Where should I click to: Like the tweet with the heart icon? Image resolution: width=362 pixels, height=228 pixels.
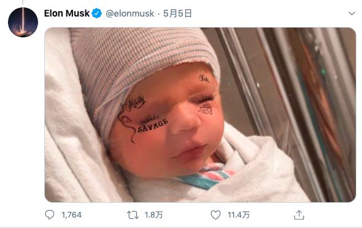(215, 215)
